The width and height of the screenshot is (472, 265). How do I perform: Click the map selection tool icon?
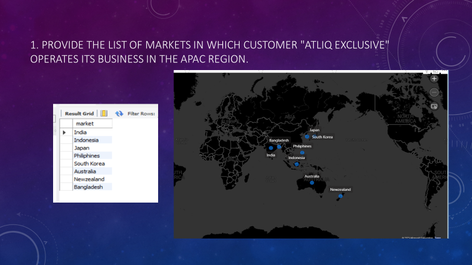click(434, 106)
